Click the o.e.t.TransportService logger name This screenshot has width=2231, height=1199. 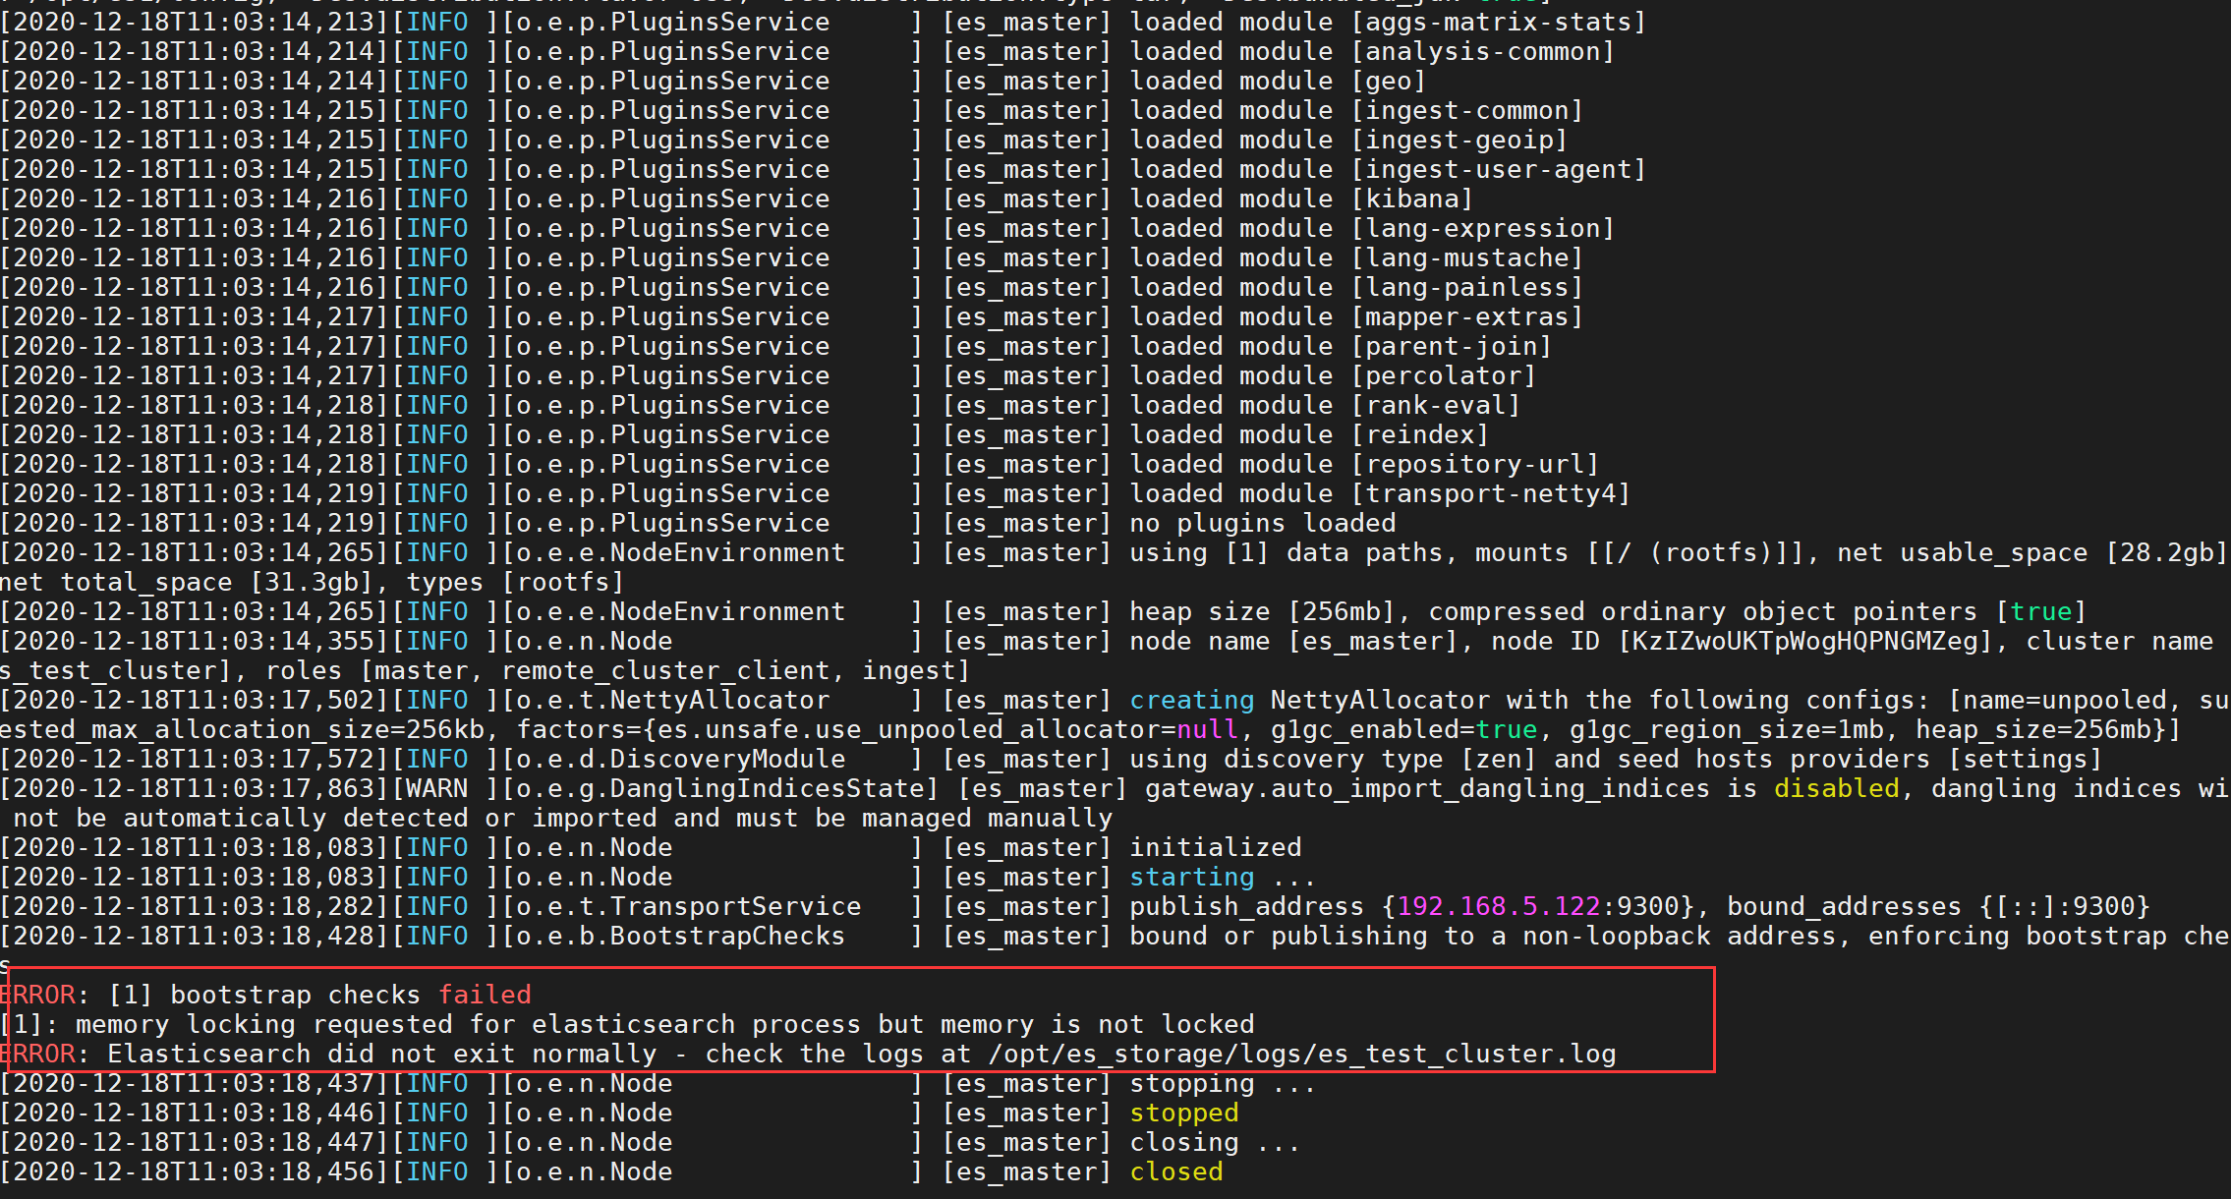point(689,906)
